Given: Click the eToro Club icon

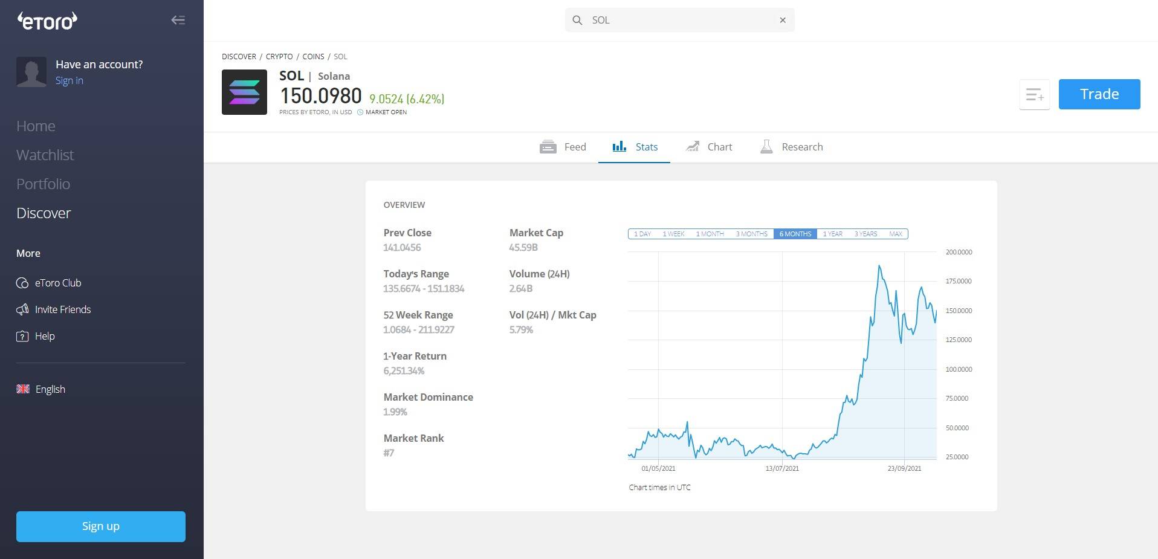Looking at the screenshot, I should [x=22, y=283].
